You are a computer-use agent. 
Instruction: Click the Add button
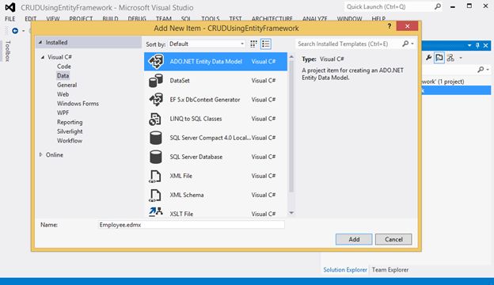[x=354, y=239]
